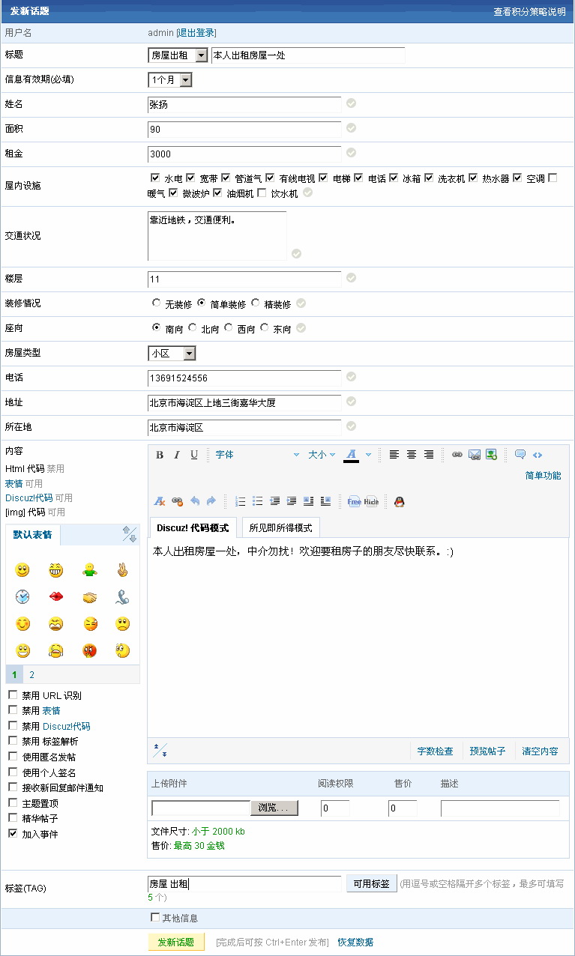This screenshot has height=956, width=575.
Task: Select 精装修 decoration radio option
Action: [x=256, y=303]
